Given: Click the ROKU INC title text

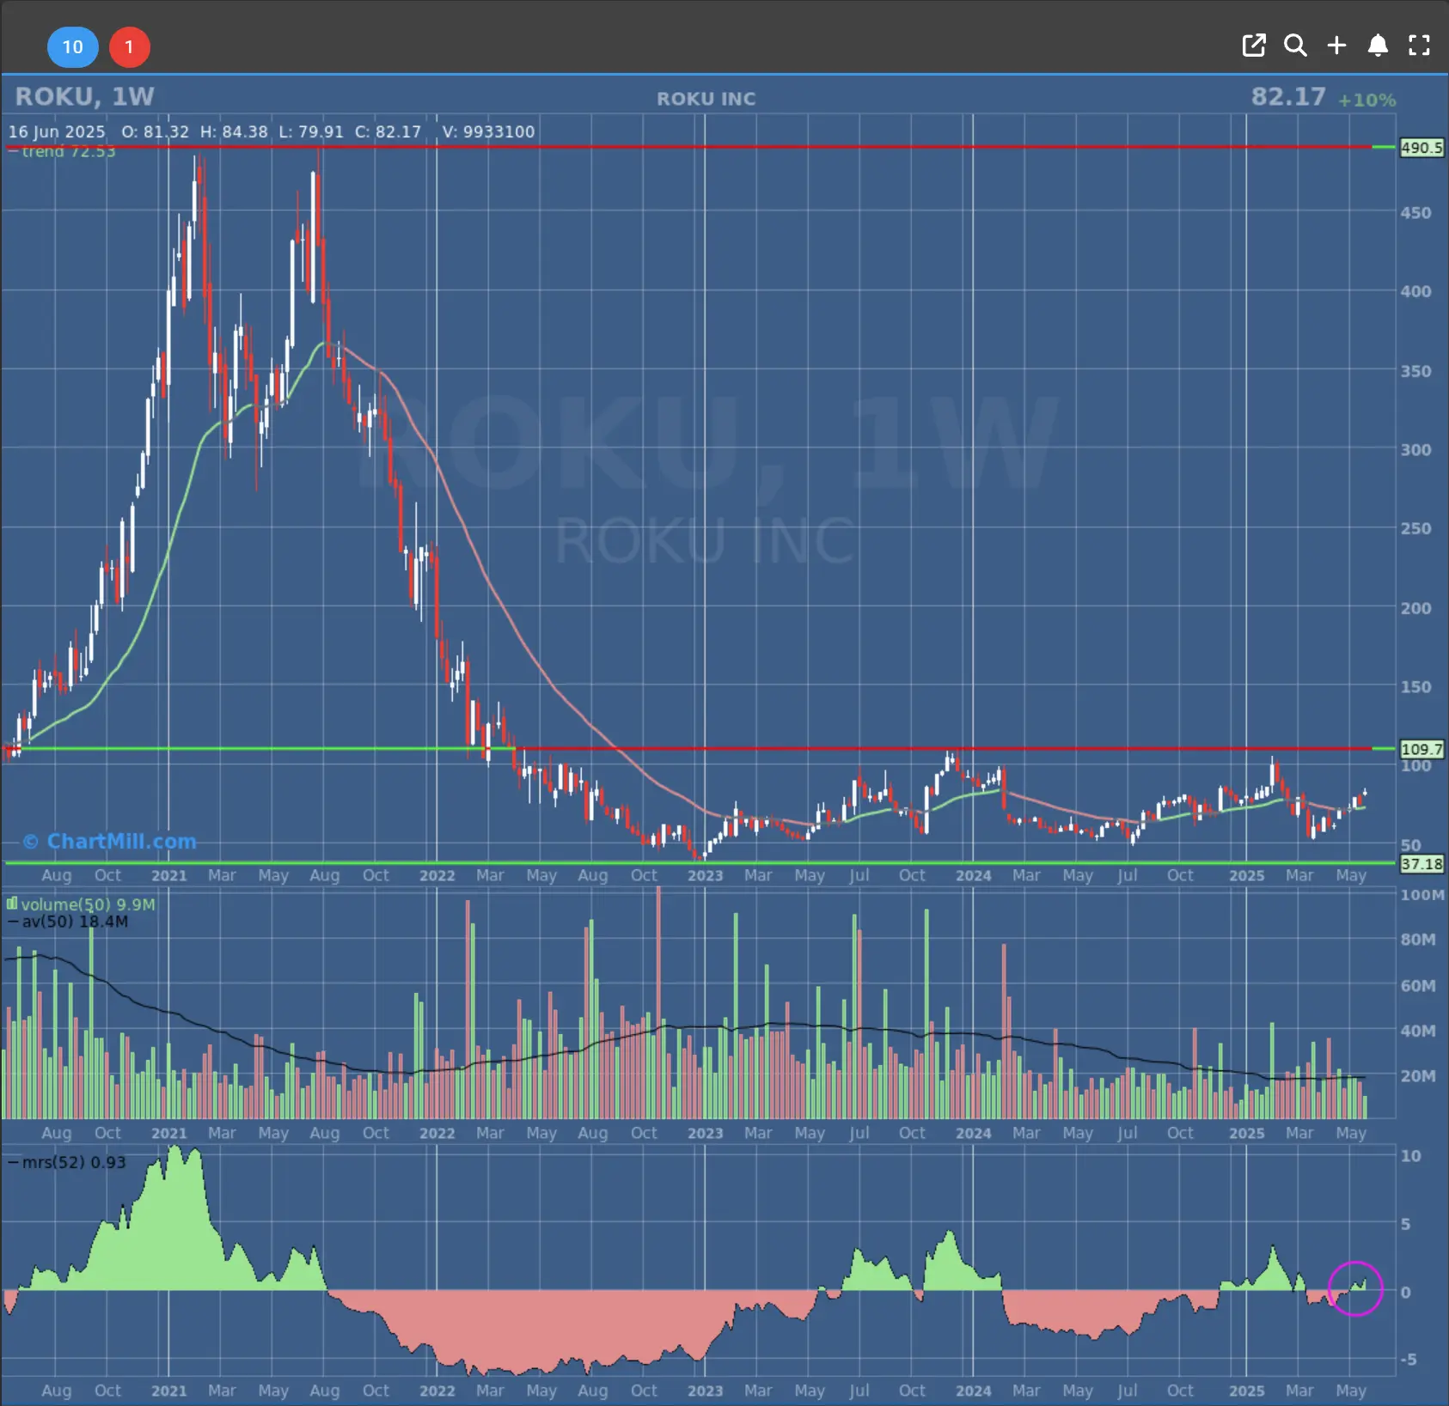Looking at the screenshot, I should [706, 99].
